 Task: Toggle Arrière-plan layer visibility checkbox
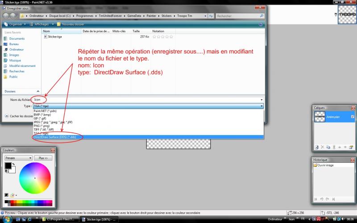point(353,117)
